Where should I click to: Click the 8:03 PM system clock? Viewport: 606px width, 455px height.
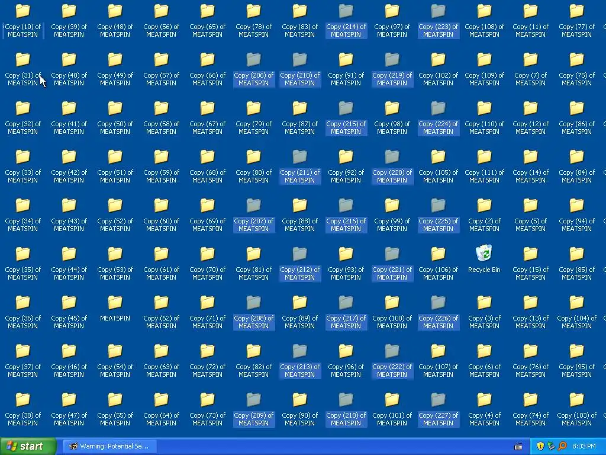[584, 446]
